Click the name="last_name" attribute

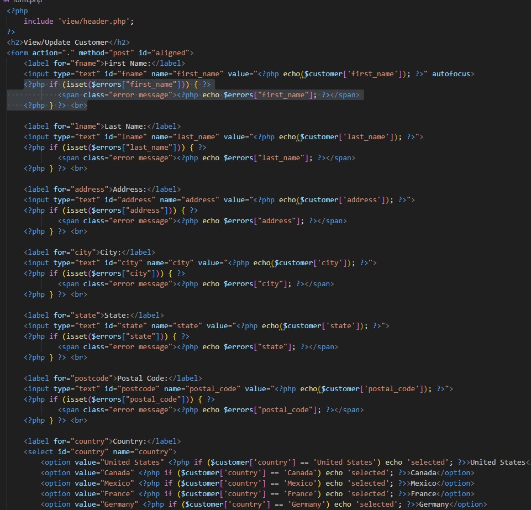pos(185,137)
